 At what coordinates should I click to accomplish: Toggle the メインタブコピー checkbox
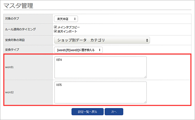coord(56,27)
